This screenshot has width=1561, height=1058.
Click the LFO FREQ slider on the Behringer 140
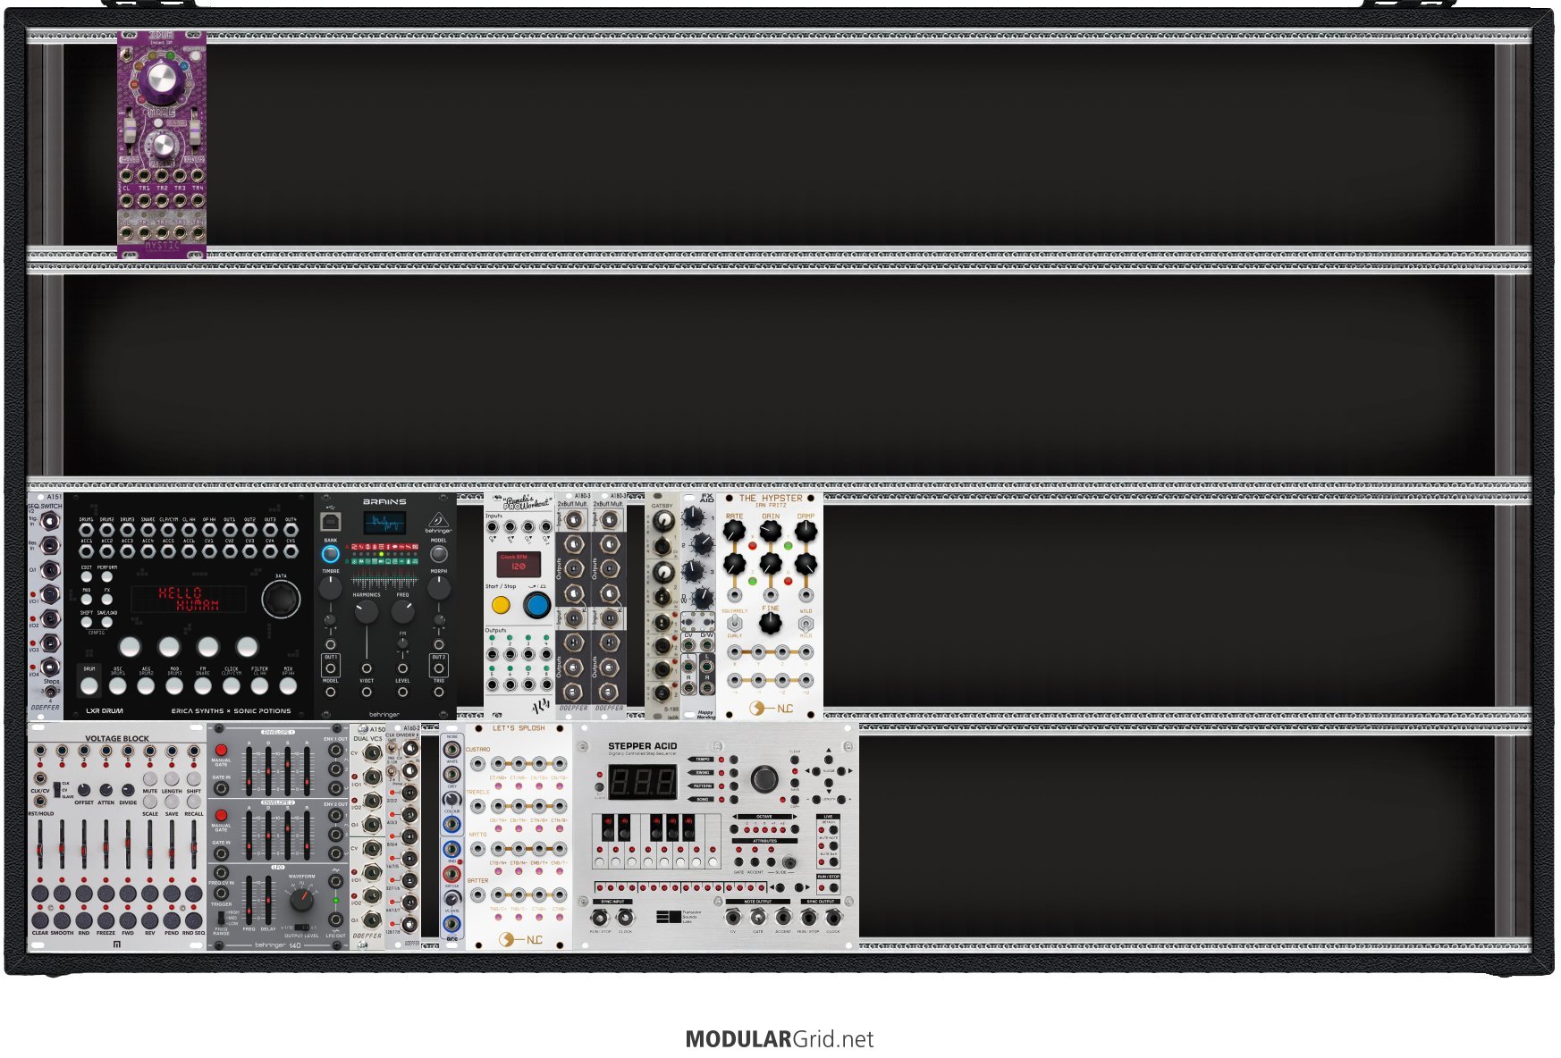click(249, 901)
